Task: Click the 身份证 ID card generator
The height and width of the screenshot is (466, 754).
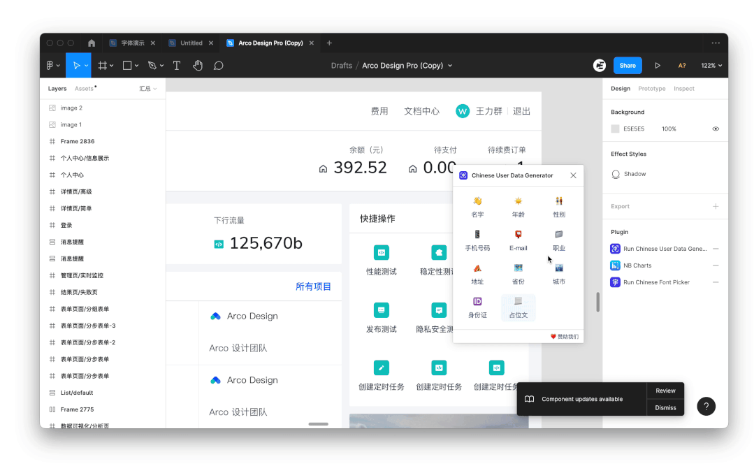Action: (x=477, y=307)
